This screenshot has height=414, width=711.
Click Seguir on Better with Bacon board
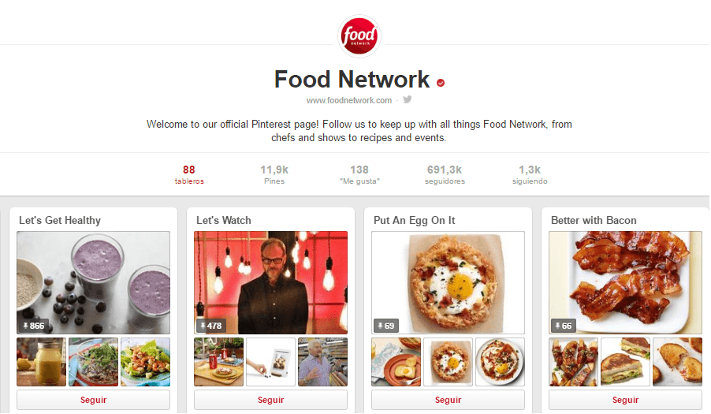[625, 400]
